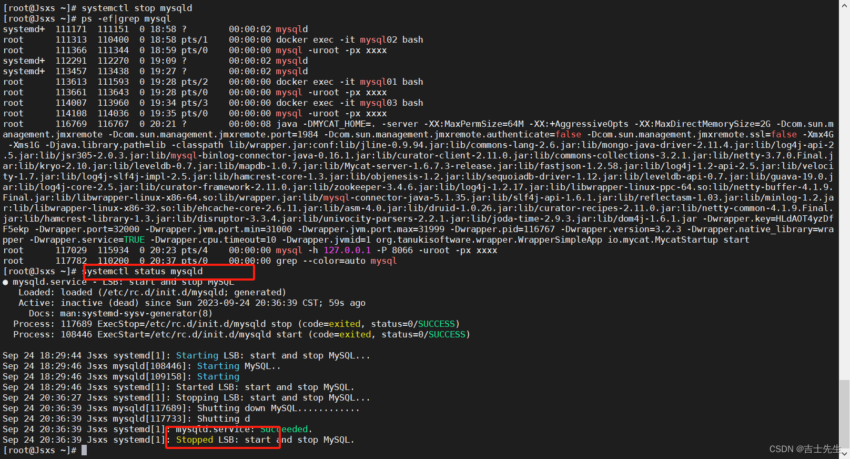Click 'docker exec -it mysql03 bash' entry
This screenshot has width=850, height=459.
coord(350,103)
